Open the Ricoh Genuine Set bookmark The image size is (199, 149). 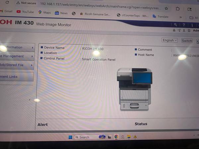(95, 14)
